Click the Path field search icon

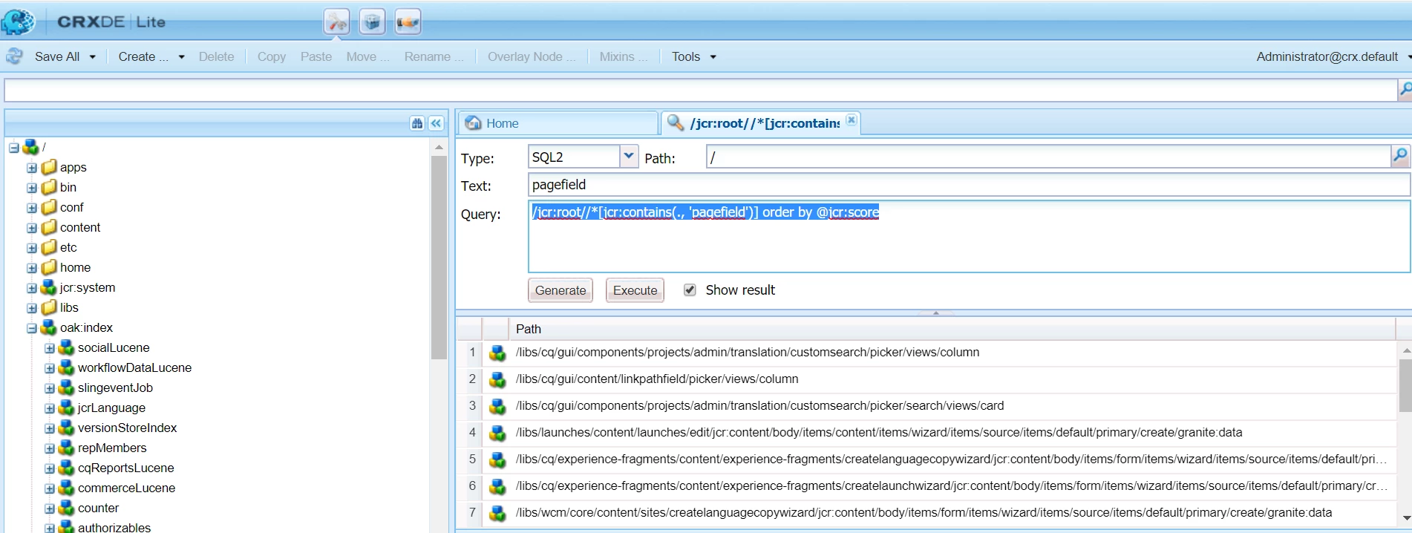tap(1400, 156)
